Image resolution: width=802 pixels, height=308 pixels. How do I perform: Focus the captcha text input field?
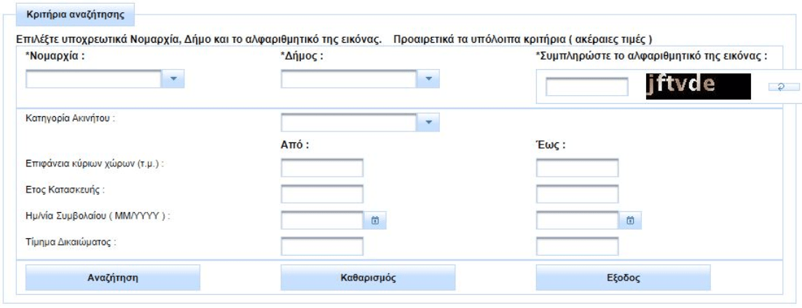[586, 87]
